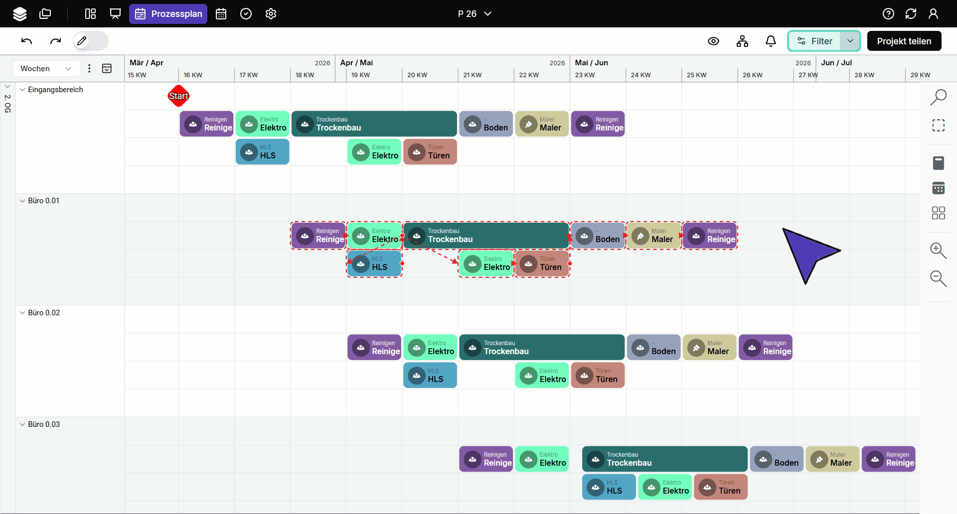This screenshot has width=957, height=514.
Task: Click the Filter button
Action: [x=814, y=41]
